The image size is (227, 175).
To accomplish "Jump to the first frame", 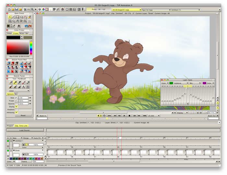I will pos(109,116).
